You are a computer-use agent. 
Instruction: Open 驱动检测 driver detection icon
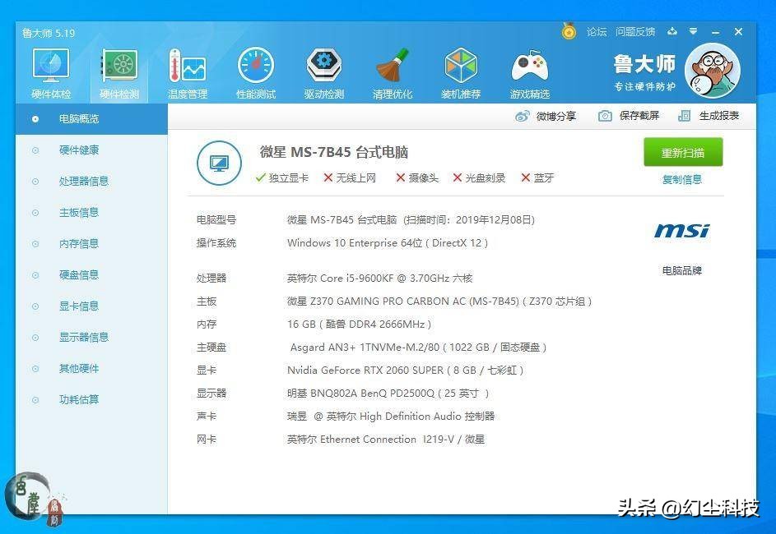click(324, 74)
